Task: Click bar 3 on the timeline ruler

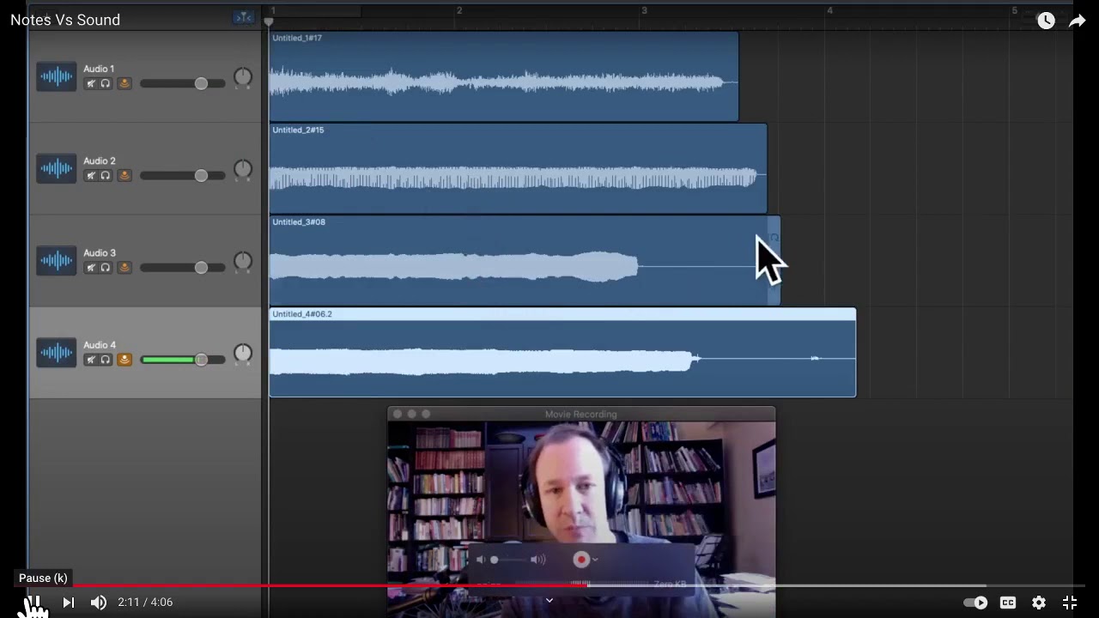Action: tap(644, 10)
